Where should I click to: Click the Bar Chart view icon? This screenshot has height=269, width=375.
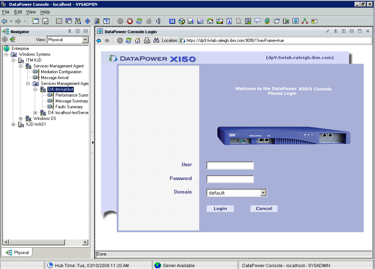(x=191, y=21)
